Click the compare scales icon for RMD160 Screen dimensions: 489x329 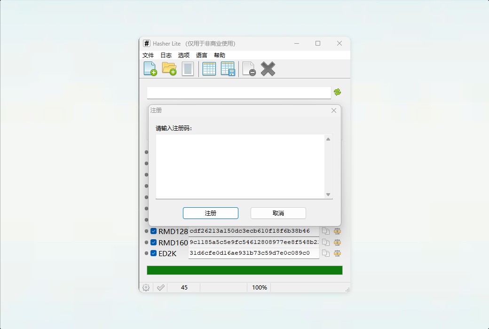coord(337,242)
